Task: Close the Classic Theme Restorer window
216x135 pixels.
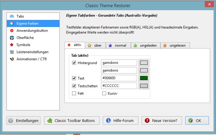Action: 210,4
